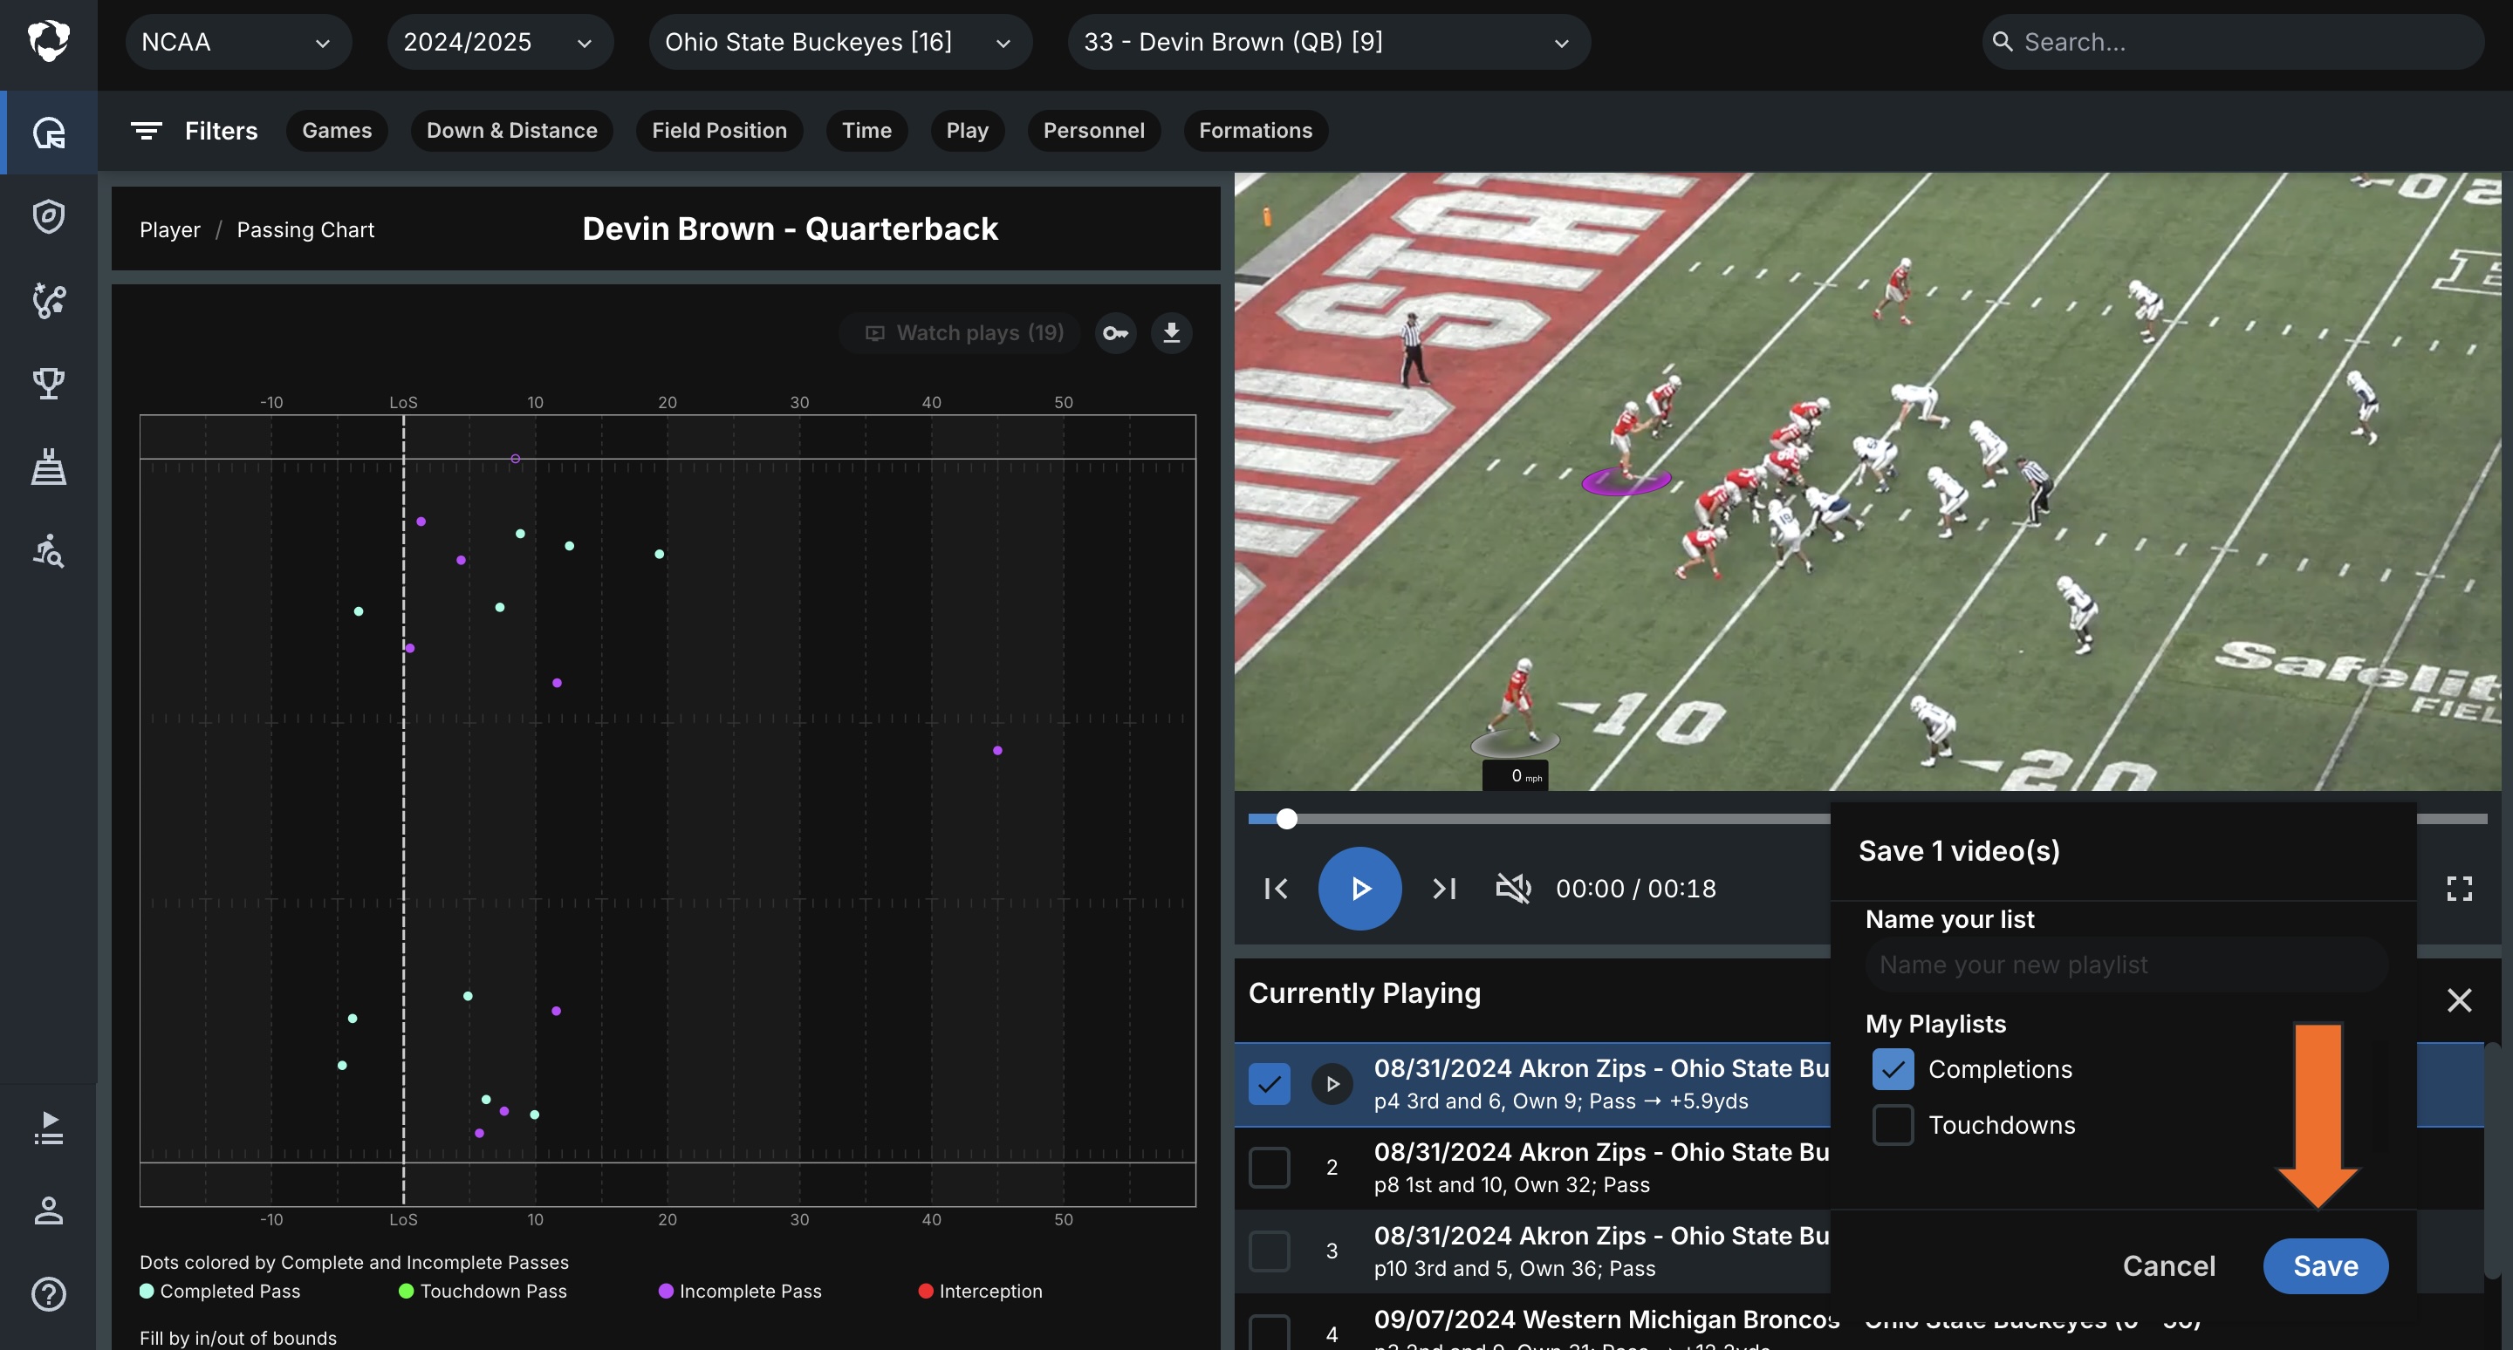Check the Touchdowns playlist

(x=1893, y=1125)
